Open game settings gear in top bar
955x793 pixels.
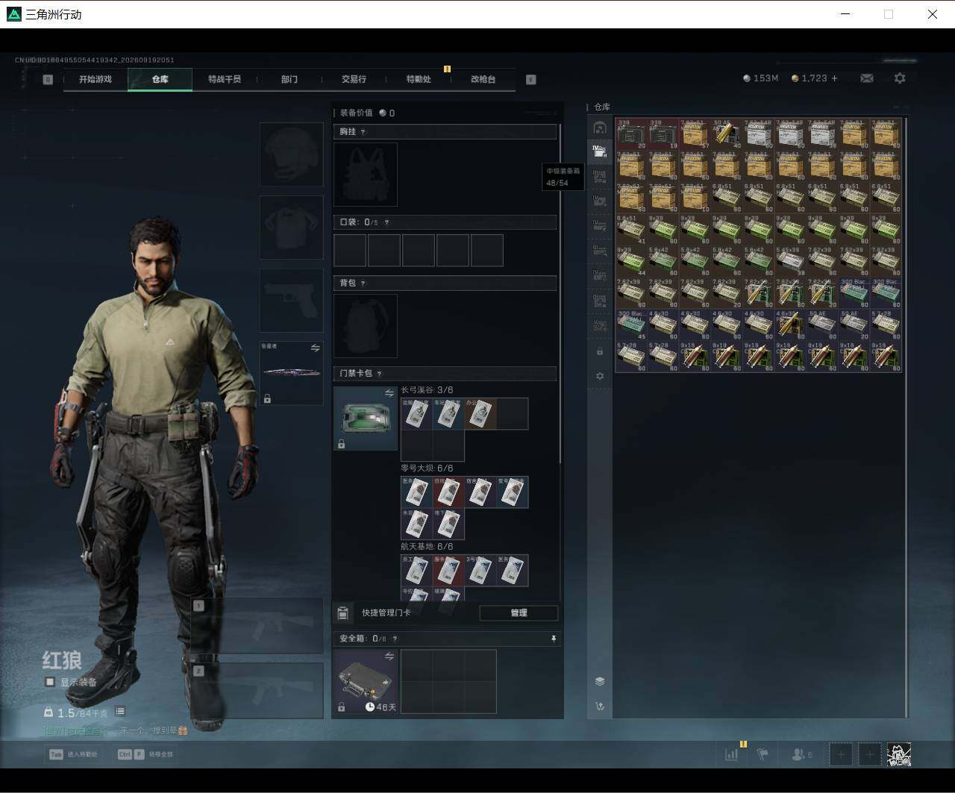[900, 78]
